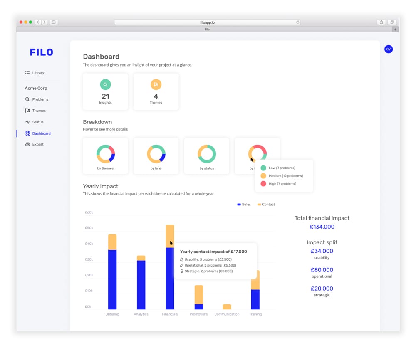The height and width of the screenshot is (348, 416).
Task: Open the CV user avatar
Action: coord(389,49)
